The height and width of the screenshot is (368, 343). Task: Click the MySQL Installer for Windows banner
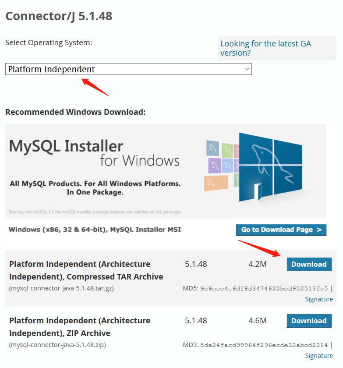[x=166, y=171]
